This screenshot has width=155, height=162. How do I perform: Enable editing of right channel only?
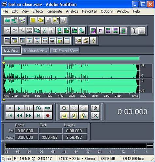[116, 31]
